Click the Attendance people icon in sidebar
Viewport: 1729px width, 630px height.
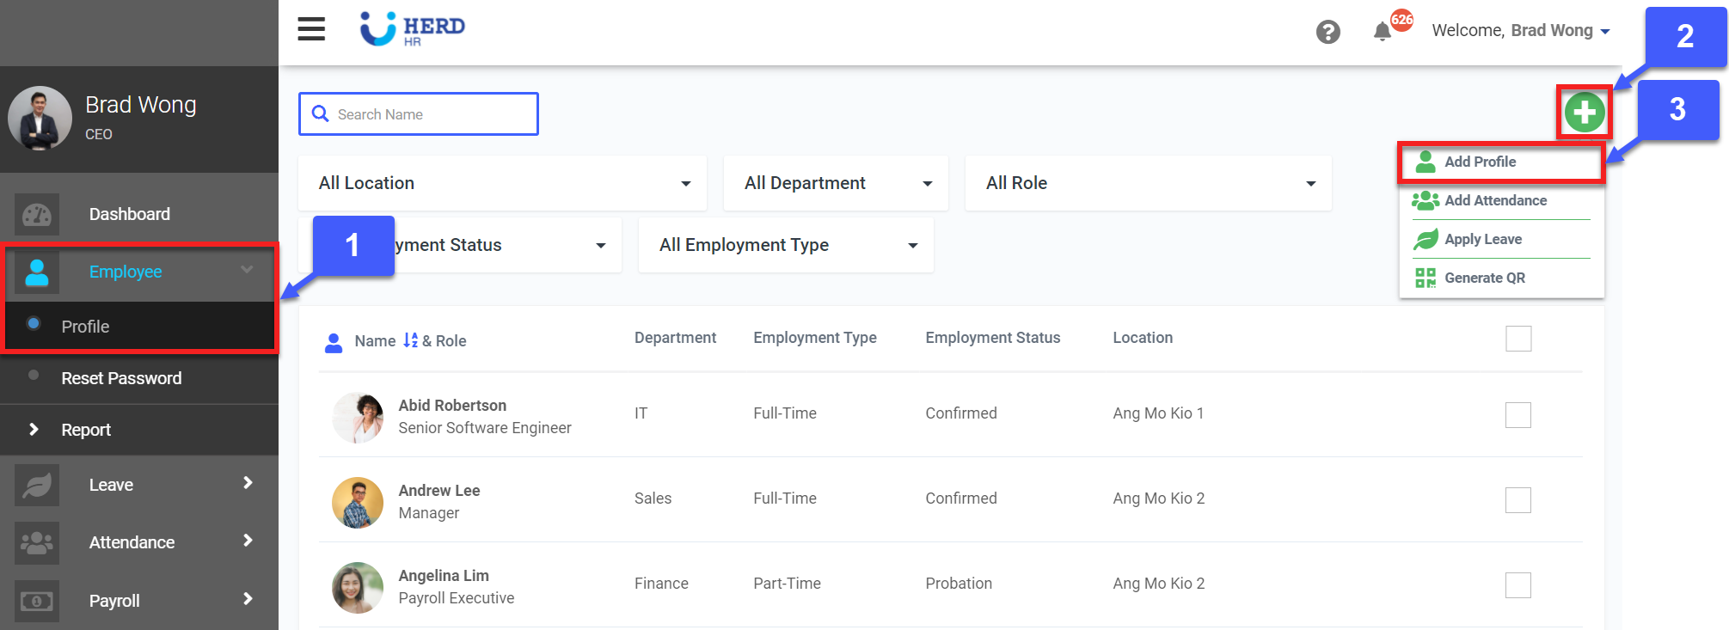click(37, 542)
